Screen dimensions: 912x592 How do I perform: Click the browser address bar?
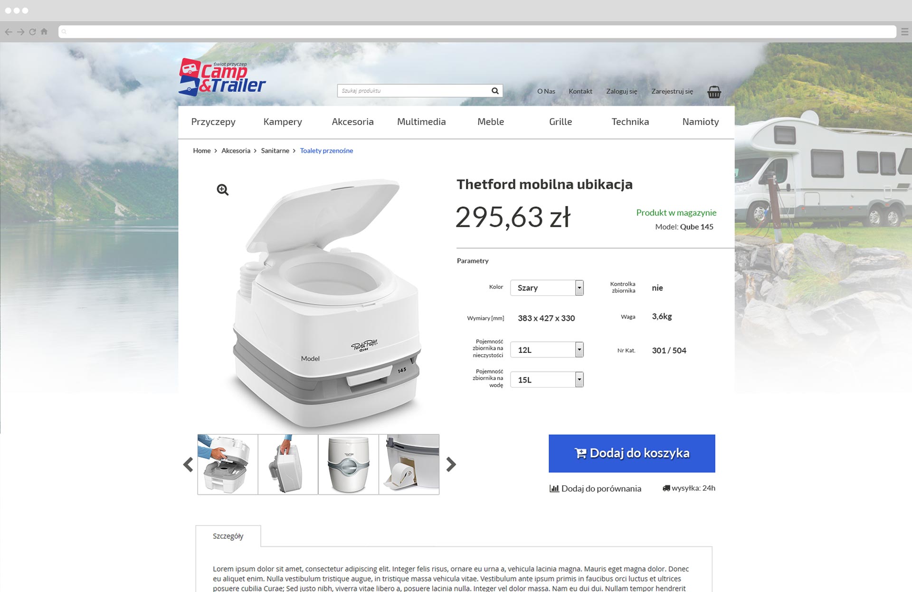(x=477, y=32)
